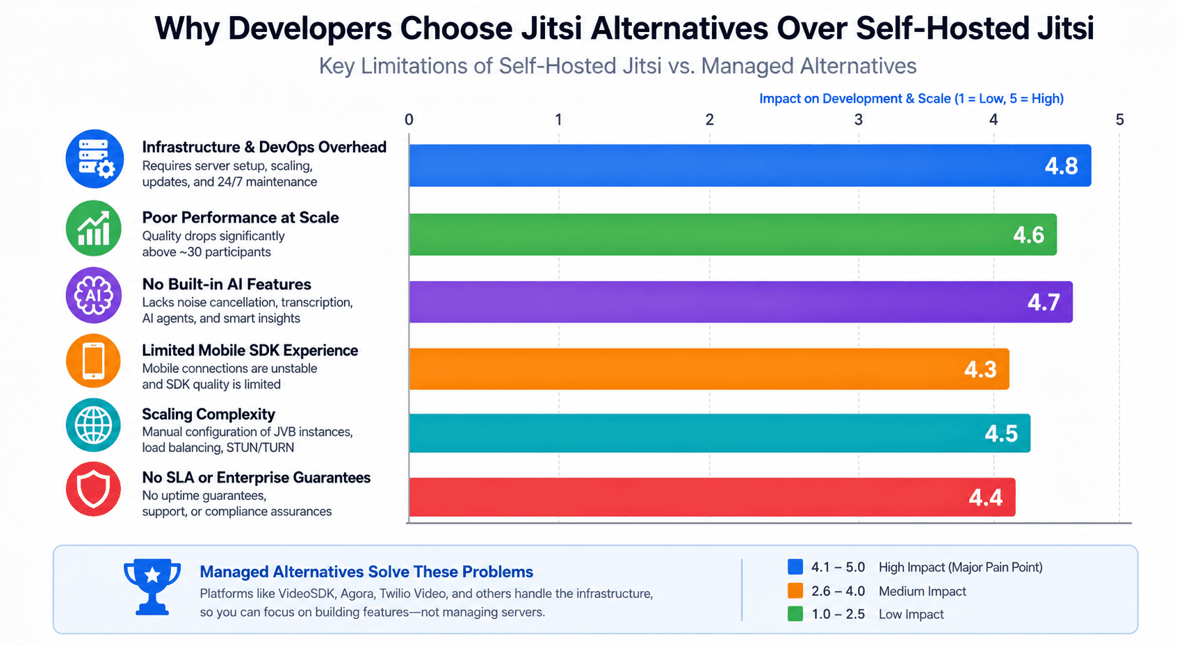Image resolution: width=1177 pixels, height=646 pixels.
Task: Click the "Limited Mobile SDK Experience" heading
Action: coord(250,350)
